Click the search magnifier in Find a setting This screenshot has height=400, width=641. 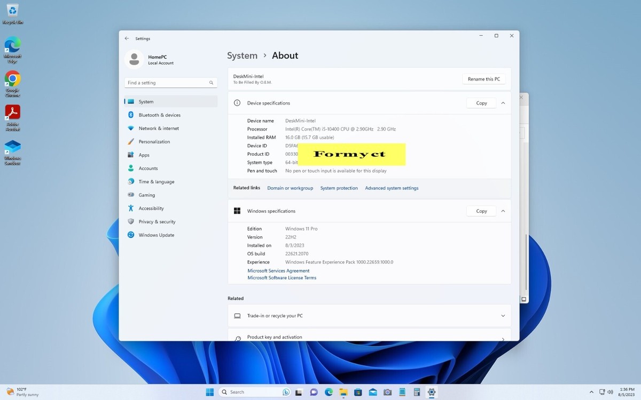(211, 83)
